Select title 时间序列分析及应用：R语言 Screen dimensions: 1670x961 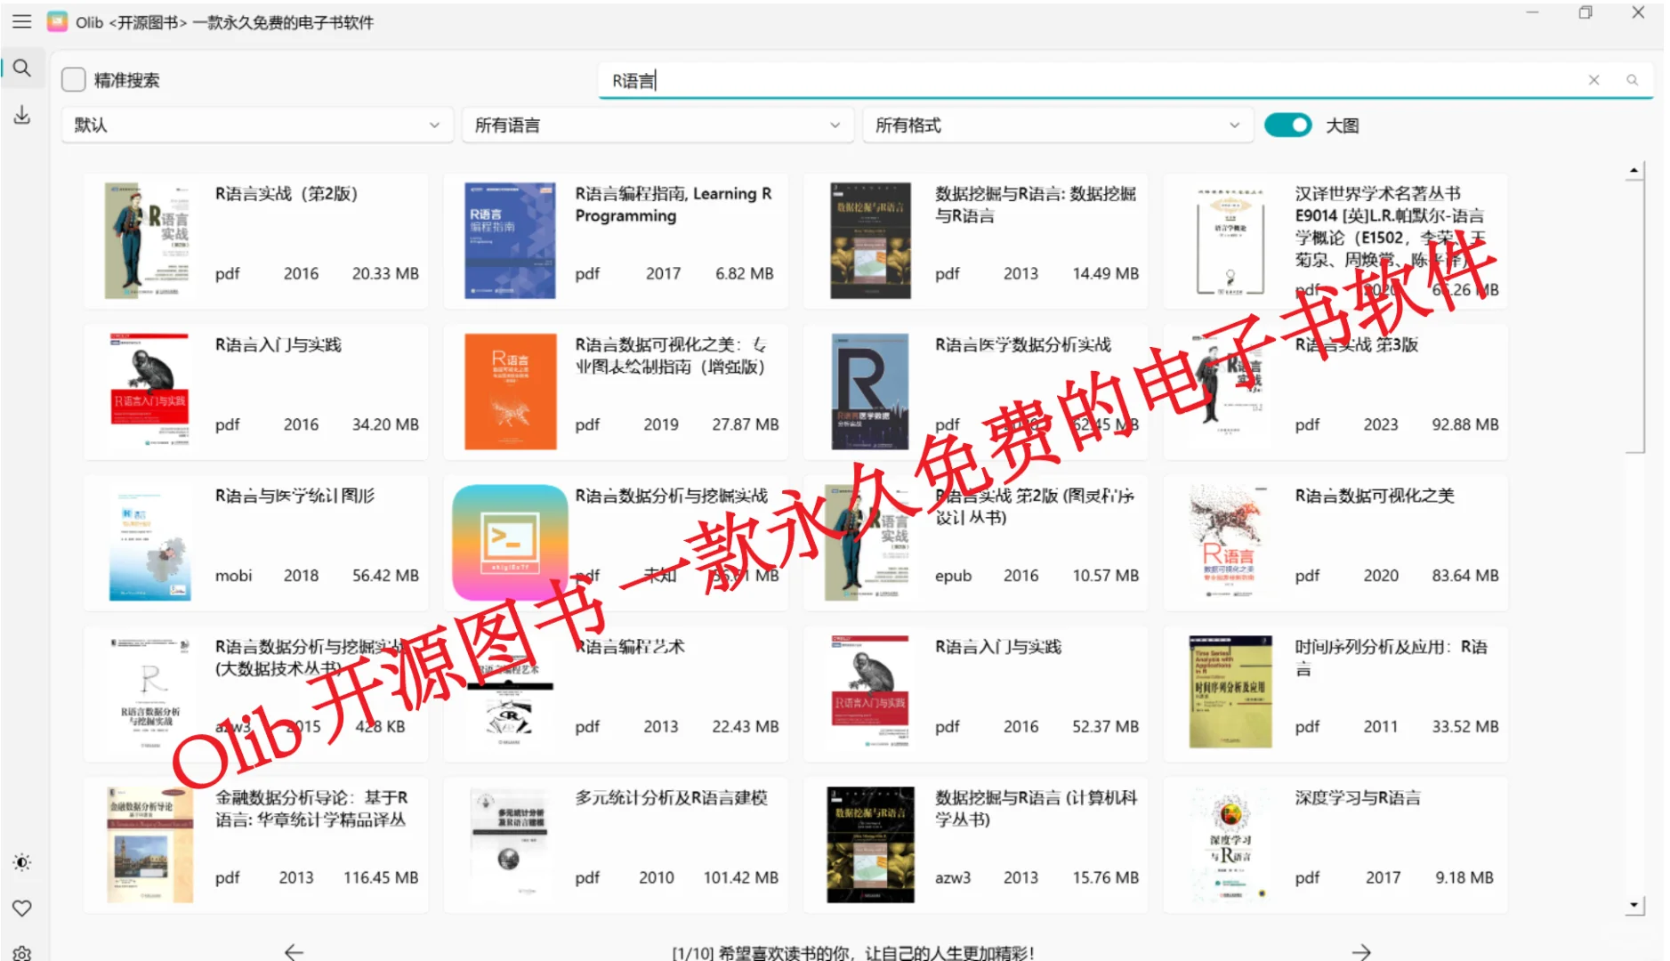tap(1391, 658)
